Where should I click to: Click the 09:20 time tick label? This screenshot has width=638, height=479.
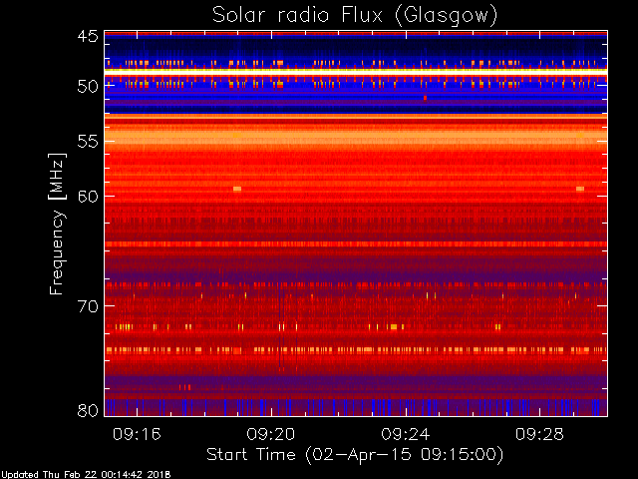click(271, 435)
